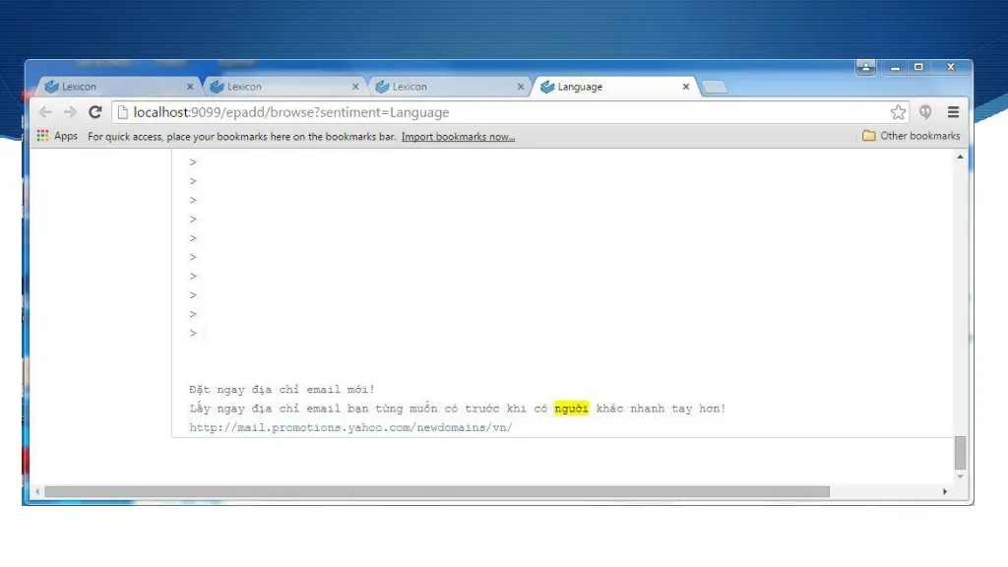Bookmark this page with the star icon
The height and width of the screenshot is (567, 1008).
coord(898,112)
